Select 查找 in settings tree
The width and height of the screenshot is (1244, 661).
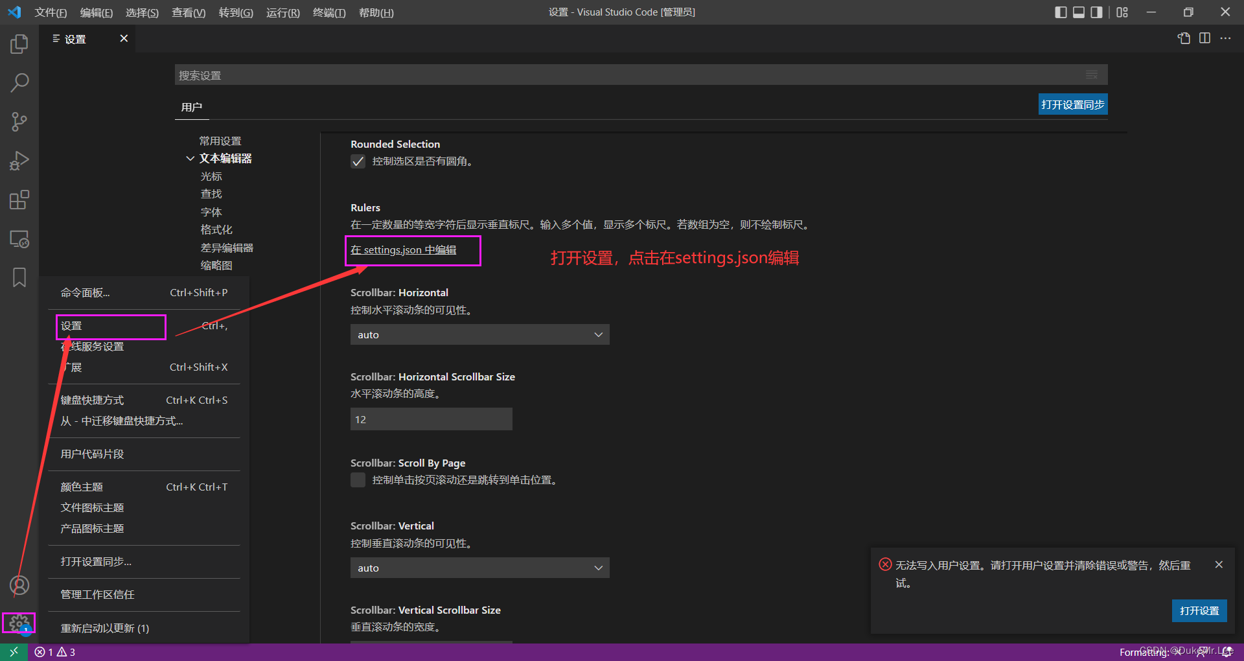[211, 194]
